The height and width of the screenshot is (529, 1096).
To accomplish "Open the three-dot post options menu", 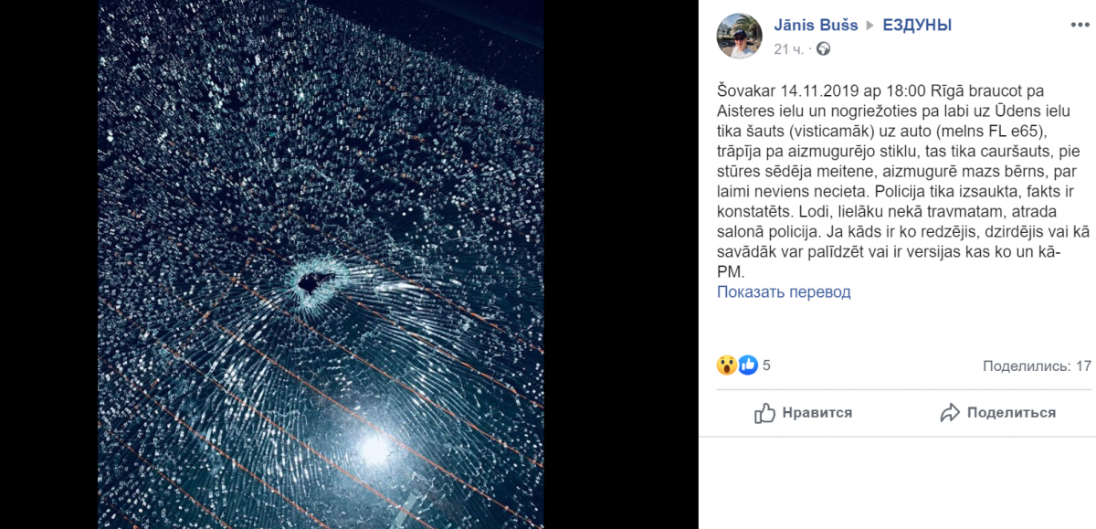I will pyautogui.click(x=1080, y=26).
